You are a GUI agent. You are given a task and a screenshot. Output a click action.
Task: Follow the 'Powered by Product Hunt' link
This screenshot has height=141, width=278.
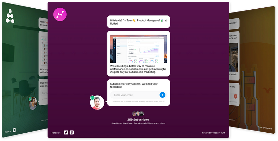click(x=213, y=133)
